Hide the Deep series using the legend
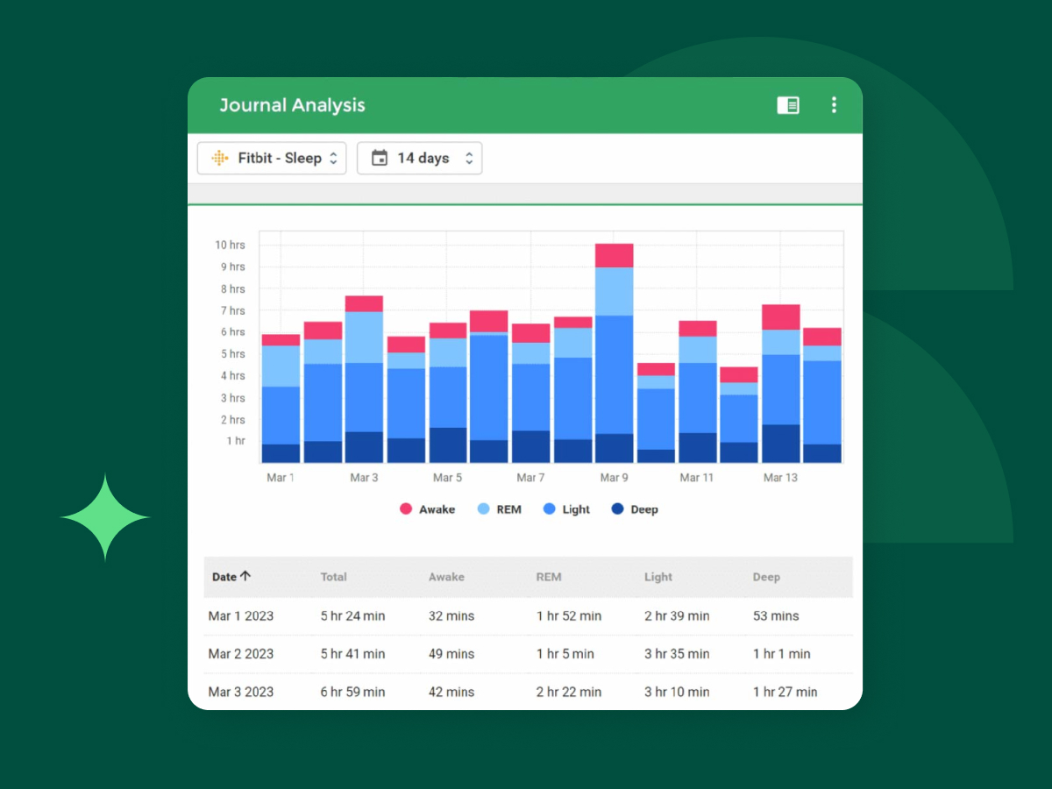The width and height of the screenshot is (1052, 789). point(643,508)
